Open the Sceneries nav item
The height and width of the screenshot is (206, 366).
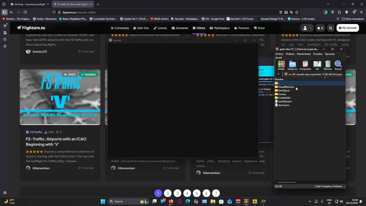180,28
